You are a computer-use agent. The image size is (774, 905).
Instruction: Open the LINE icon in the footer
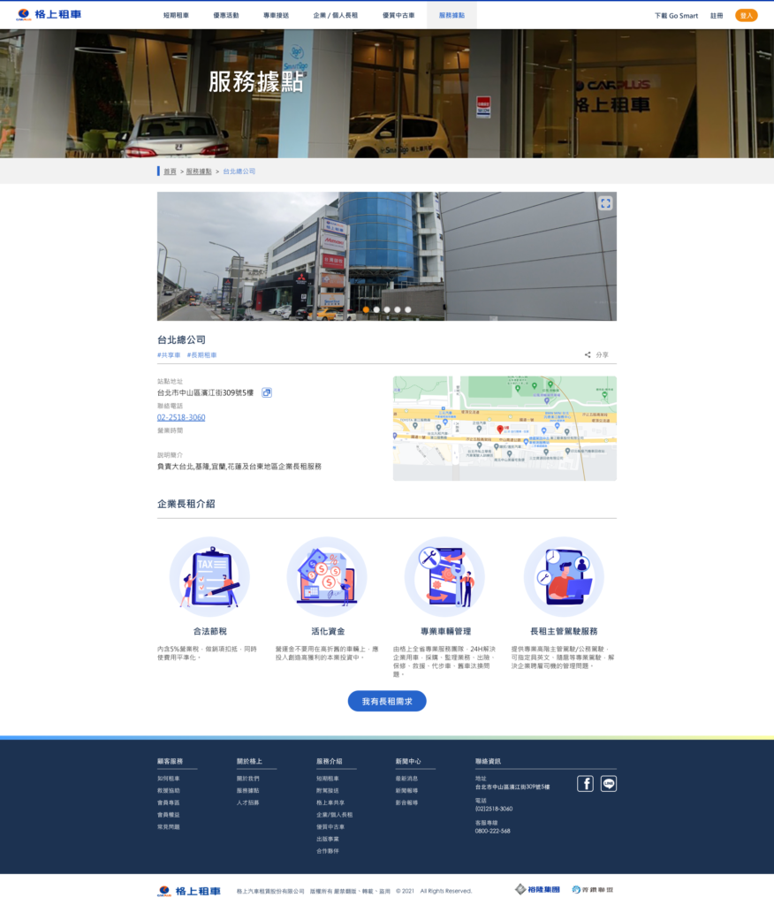coord(609,783)
